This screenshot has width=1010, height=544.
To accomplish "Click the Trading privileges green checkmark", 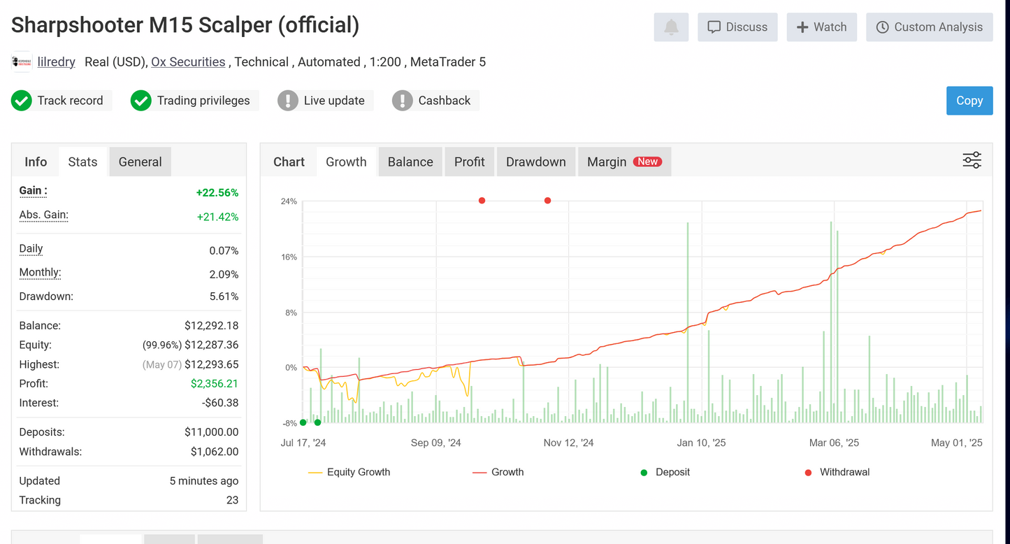I will pyautogui.click(x=140, y=100).
